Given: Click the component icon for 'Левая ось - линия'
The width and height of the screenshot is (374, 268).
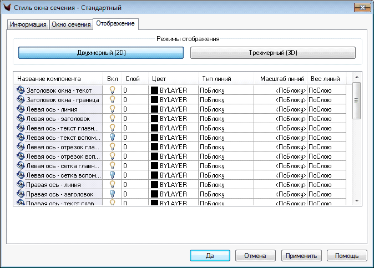Looking at the screenshot, I should coord(21,109).
